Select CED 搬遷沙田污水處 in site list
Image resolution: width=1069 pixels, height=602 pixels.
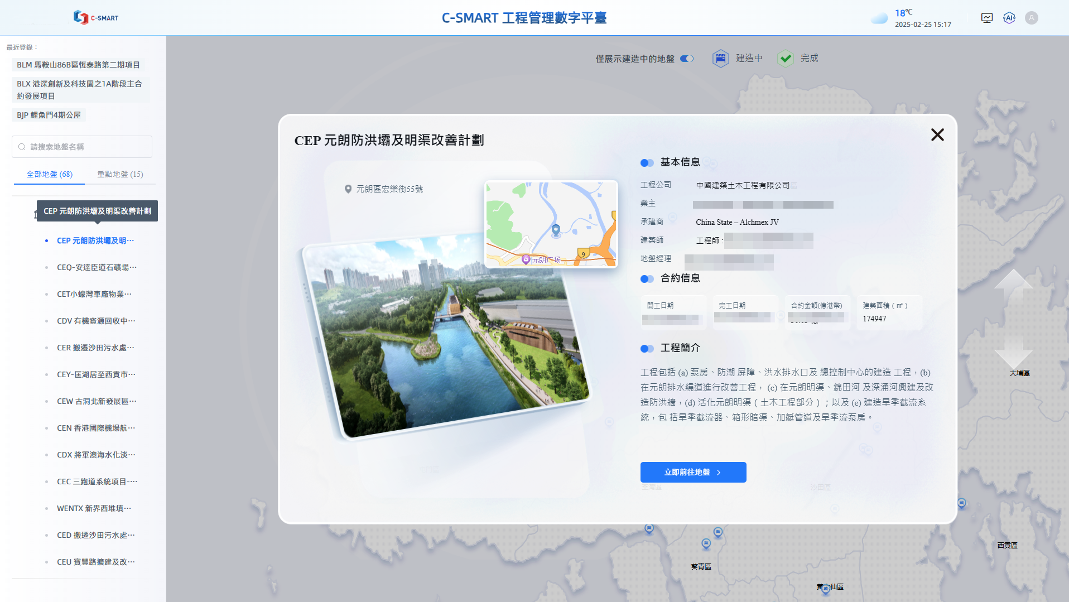pos(96,535)
